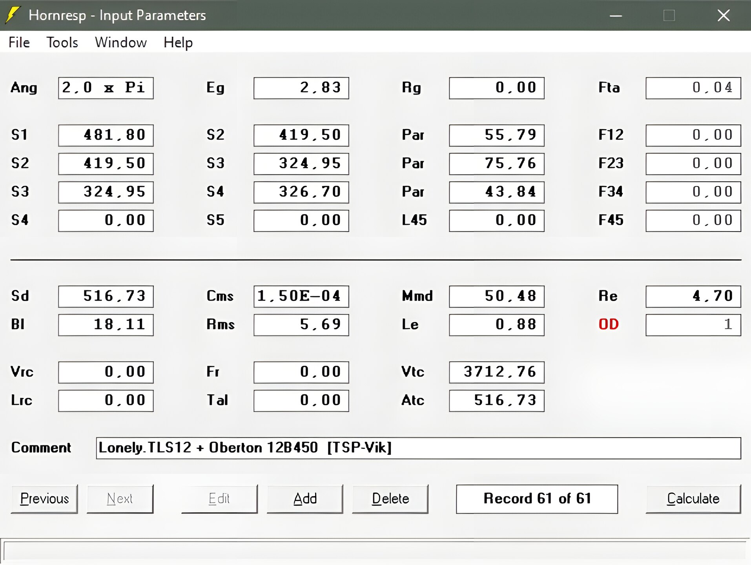Open the Help menu

178,42
